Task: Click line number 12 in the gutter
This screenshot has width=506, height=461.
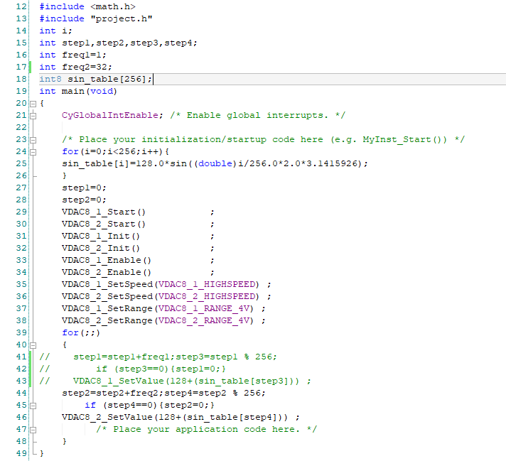Action: coord(21,6)
